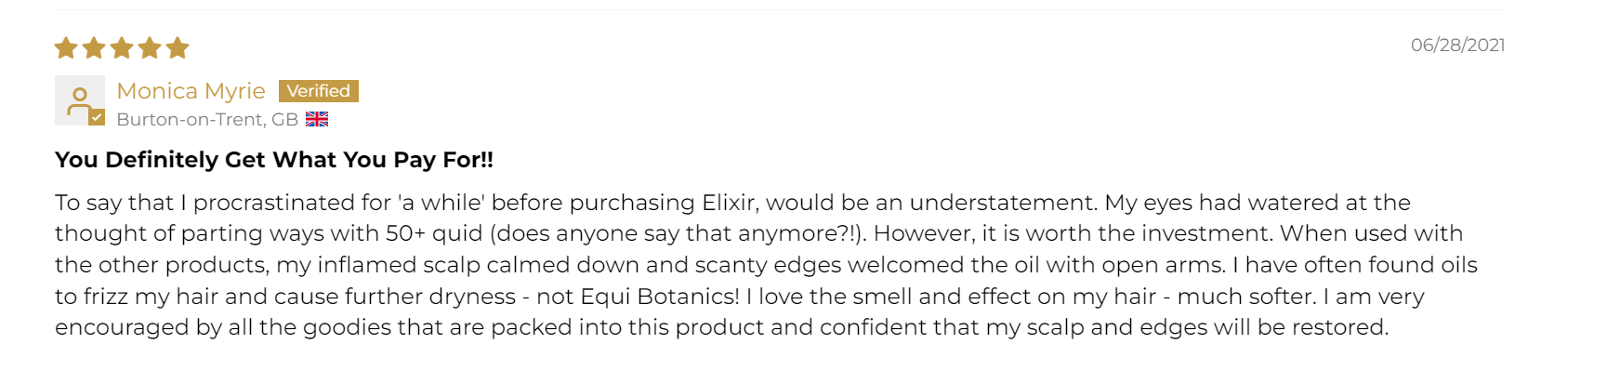Click review line starting 'to frizz my hair'
The width and height of the screenshot is (1607, 370).
point(740,297)
